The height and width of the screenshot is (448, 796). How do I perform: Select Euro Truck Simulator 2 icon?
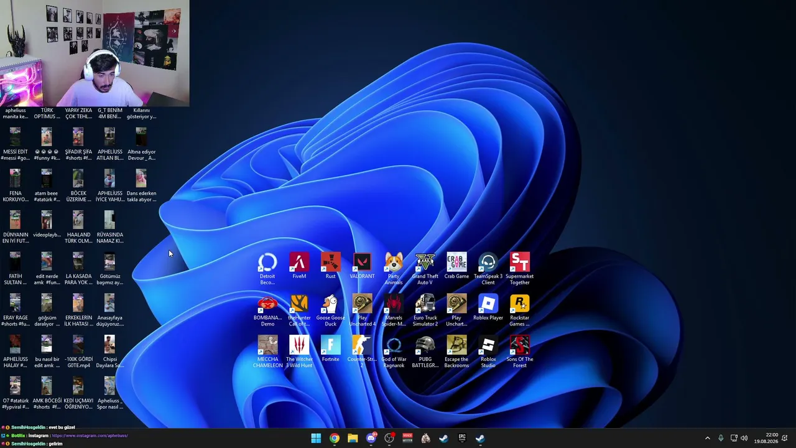tap(425, 310)
